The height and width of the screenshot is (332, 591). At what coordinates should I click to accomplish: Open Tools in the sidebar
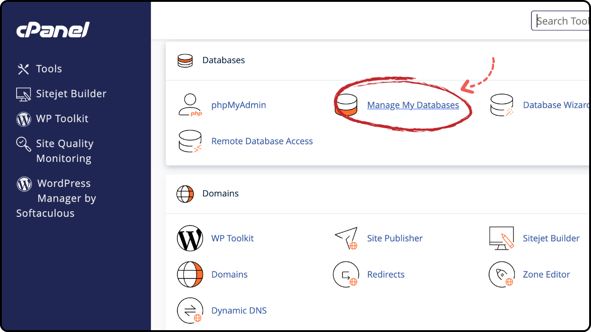click(49, 69)
